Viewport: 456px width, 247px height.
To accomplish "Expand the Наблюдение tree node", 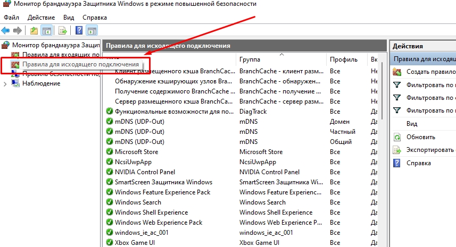I will click(x=5, y=83).
